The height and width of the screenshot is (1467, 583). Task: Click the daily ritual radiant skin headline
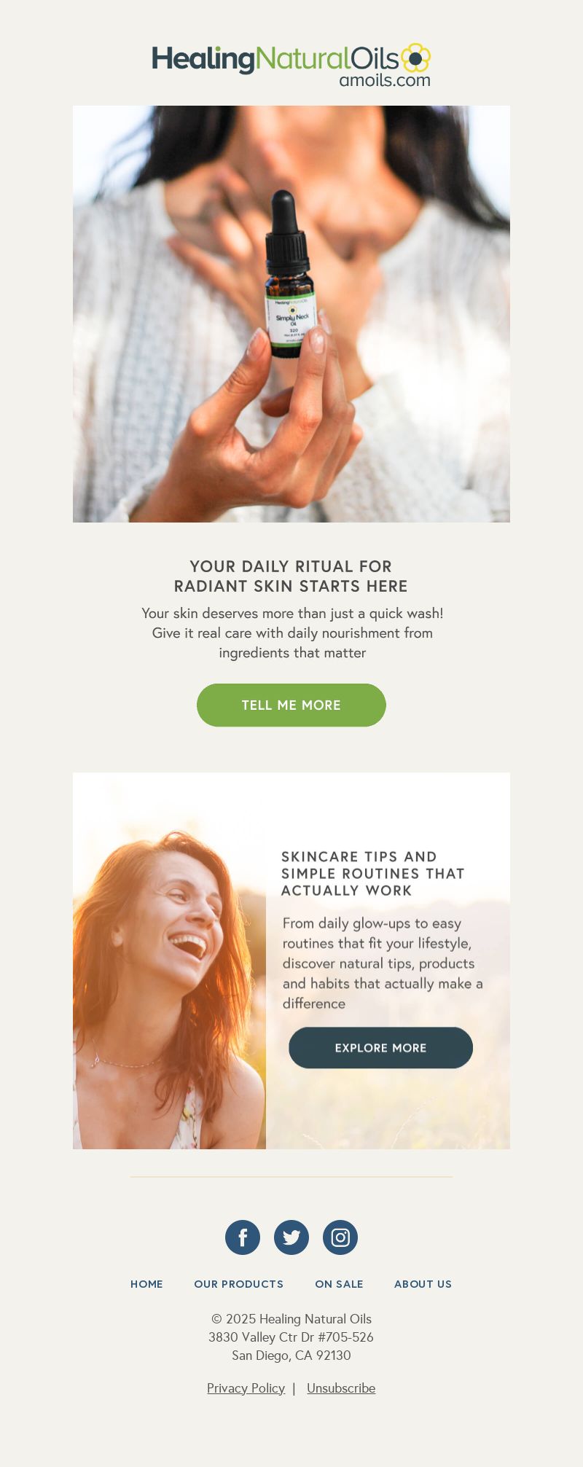pos(291,576)
